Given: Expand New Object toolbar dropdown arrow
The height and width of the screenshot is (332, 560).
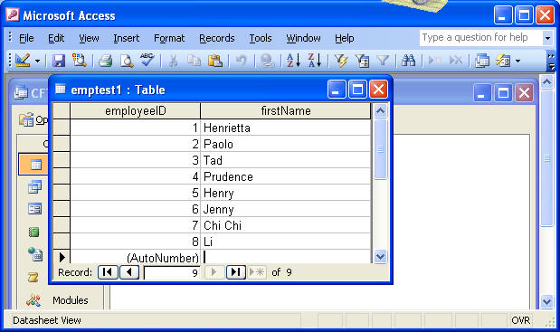Looking at the screenshot, I should click(x=517, y=61).
